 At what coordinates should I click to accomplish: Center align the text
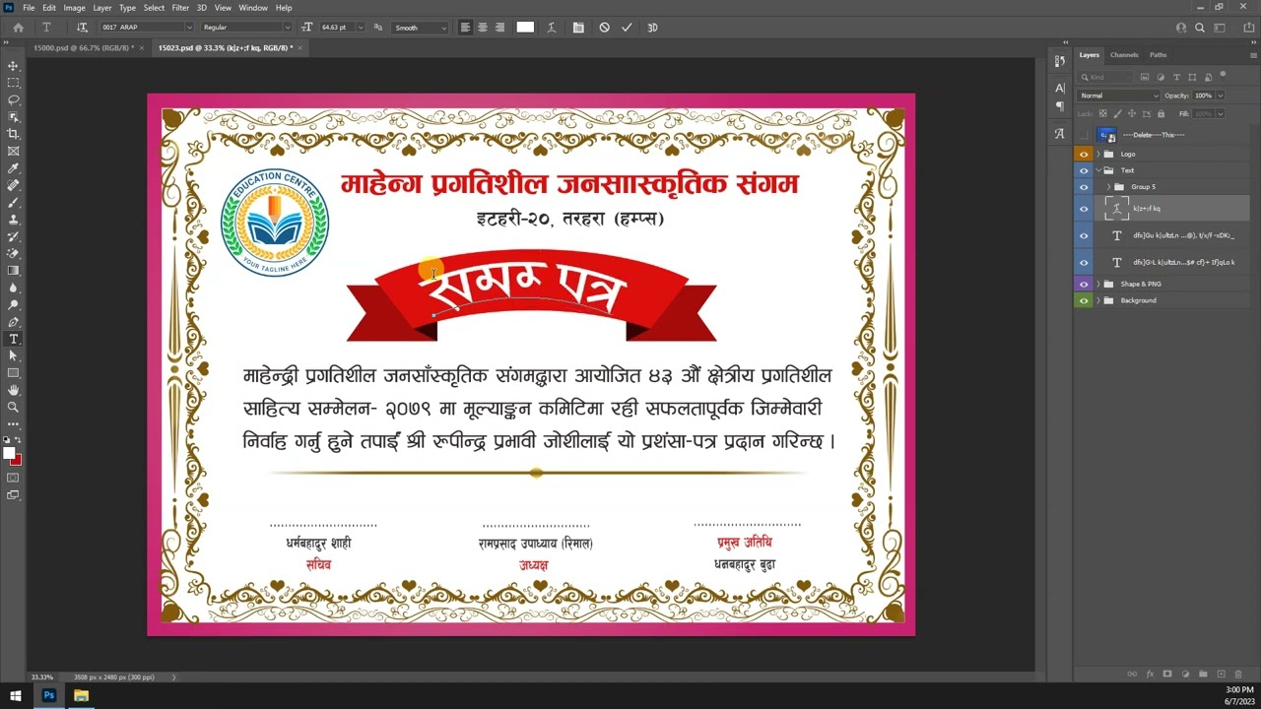[483, 28]
